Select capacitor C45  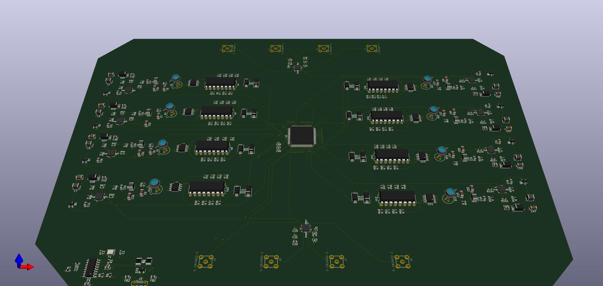coord(129,196)
